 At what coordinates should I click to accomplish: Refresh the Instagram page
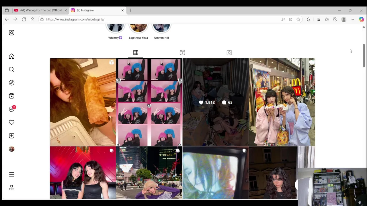pos(24,19)
